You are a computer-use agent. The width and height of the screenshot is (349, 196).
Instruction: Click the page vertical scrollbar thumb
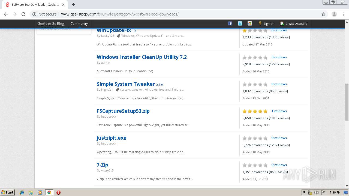click(x=347, y=102)
